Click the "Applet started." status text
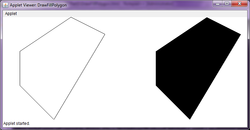The image size is (250, 130). tap(17, 124)
